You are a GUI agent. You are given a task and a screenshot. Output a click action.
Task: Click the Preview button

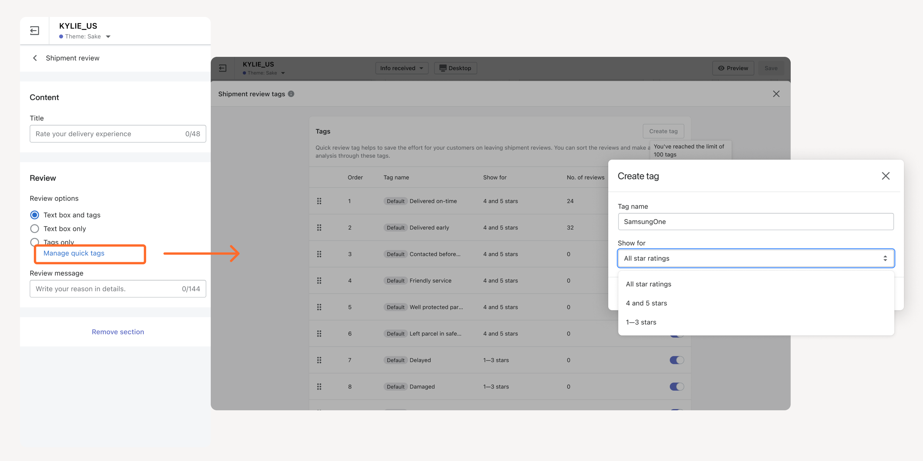(x=733, y=68)
